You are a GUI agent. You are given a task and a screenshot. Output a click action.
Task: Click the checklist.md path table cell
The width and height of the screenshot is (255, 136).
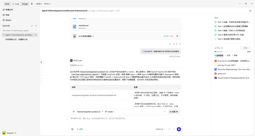coord(101,95)
